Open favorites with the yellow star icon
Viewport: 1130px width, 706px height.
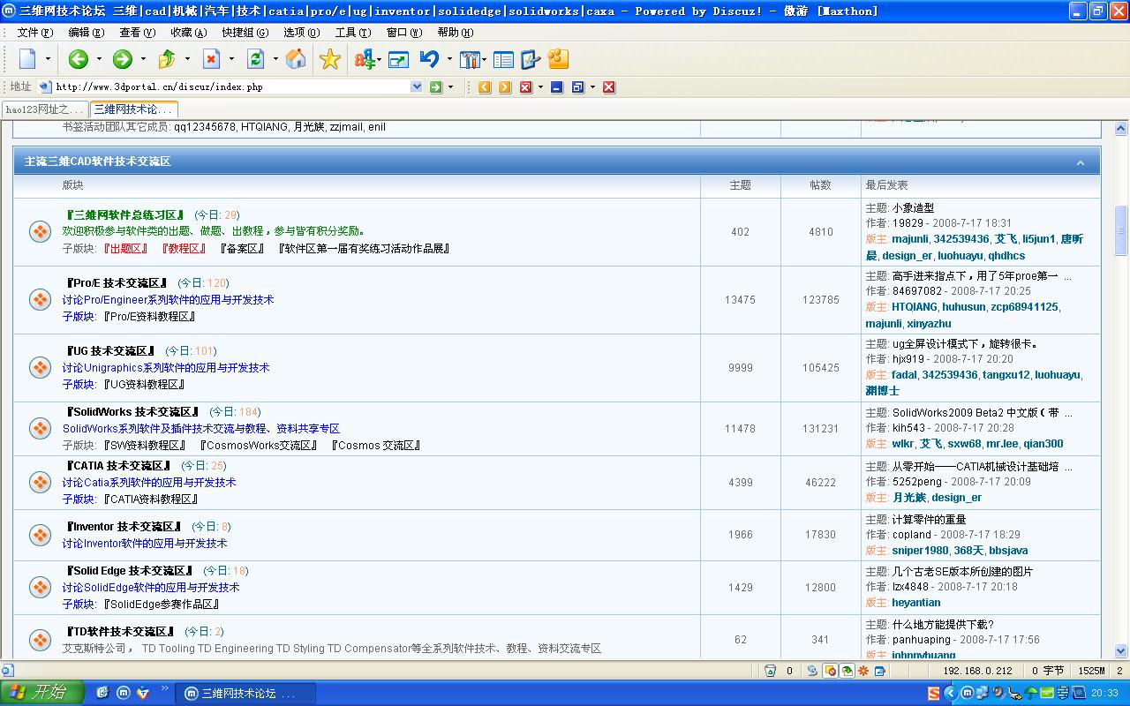[330, 59]
